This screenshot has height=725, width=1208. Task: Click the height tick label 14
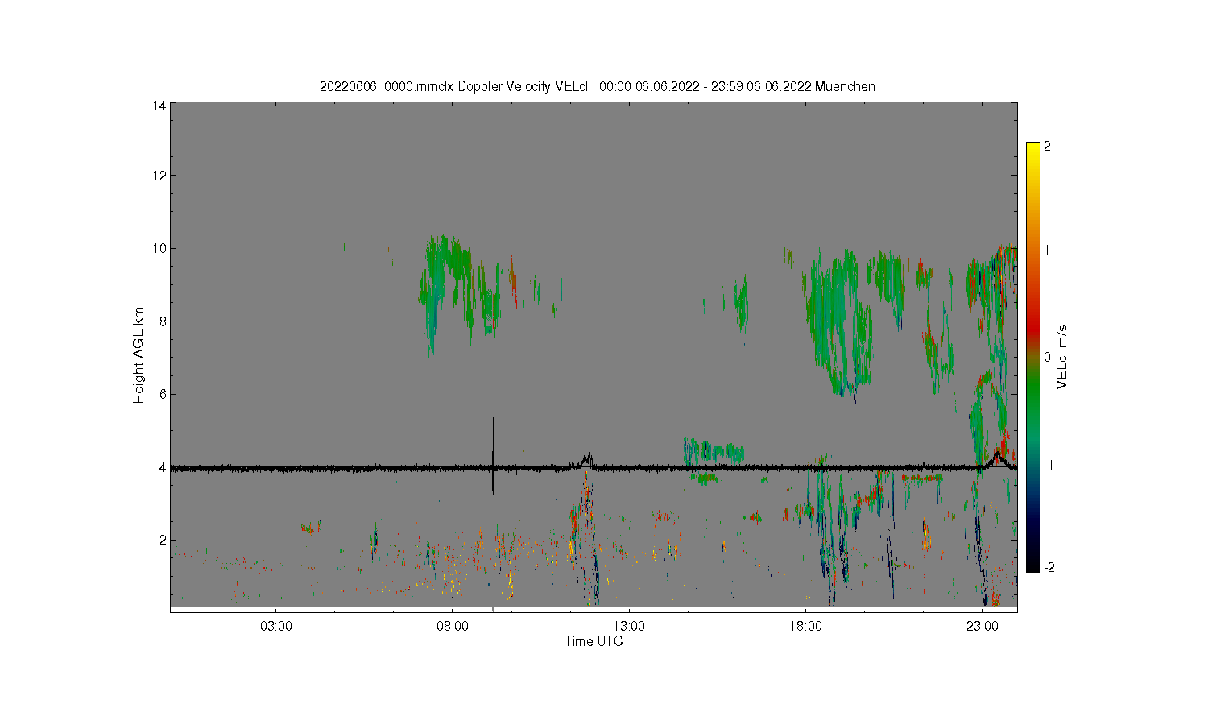pyautogui.click(x=159, y=106)
